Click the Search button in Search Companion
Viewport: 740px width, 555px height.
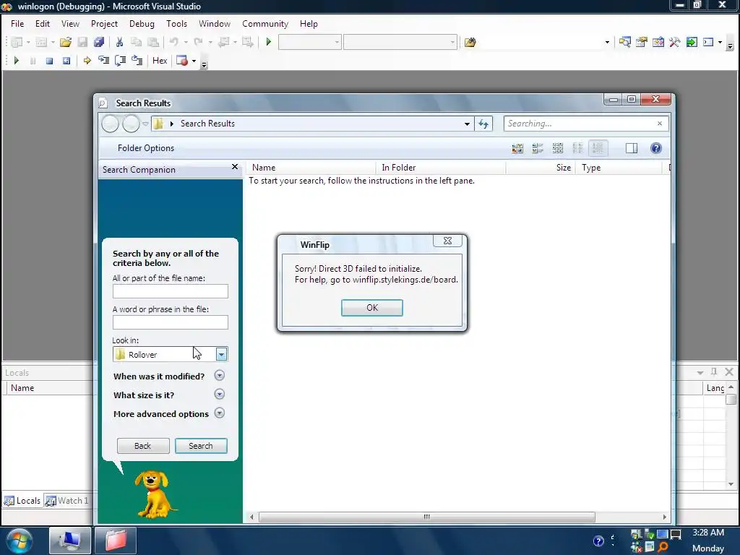click(201, 446)
